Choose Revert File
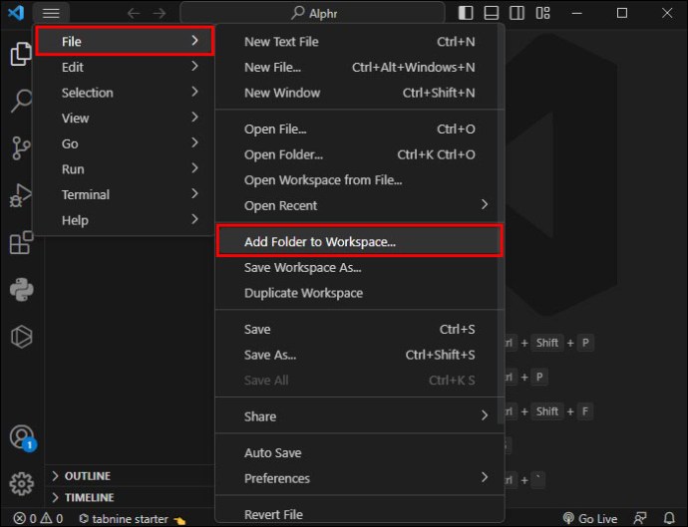 pos(359,514)
